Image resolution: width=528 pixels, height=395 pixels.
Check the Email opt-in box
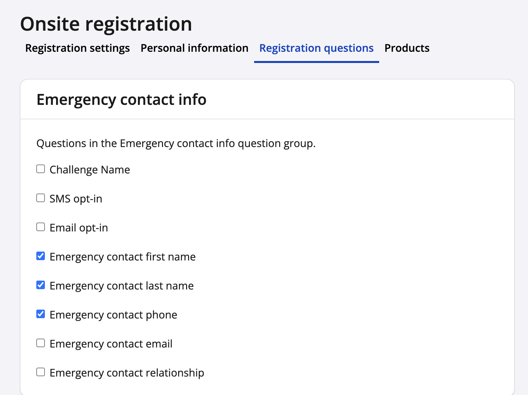click(41, 227)
